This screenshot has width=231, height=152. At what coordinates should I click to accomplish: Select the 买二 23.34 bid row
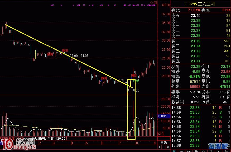[201, 46]
